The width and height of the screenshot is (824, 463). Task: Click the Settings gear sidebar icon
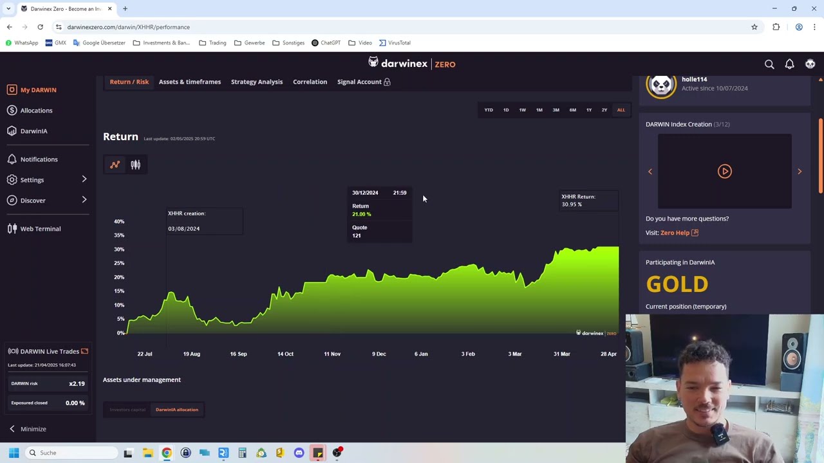point(12,180)
